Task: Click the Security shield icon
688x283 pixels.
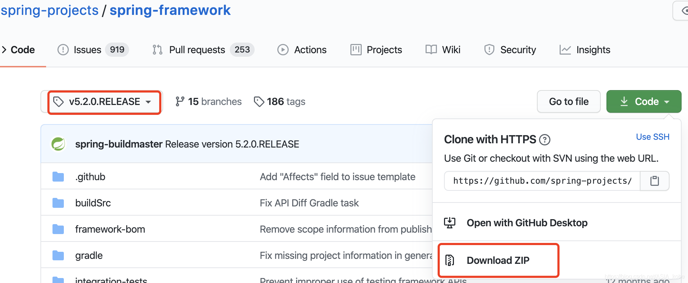Action: (x=489, y=50)
